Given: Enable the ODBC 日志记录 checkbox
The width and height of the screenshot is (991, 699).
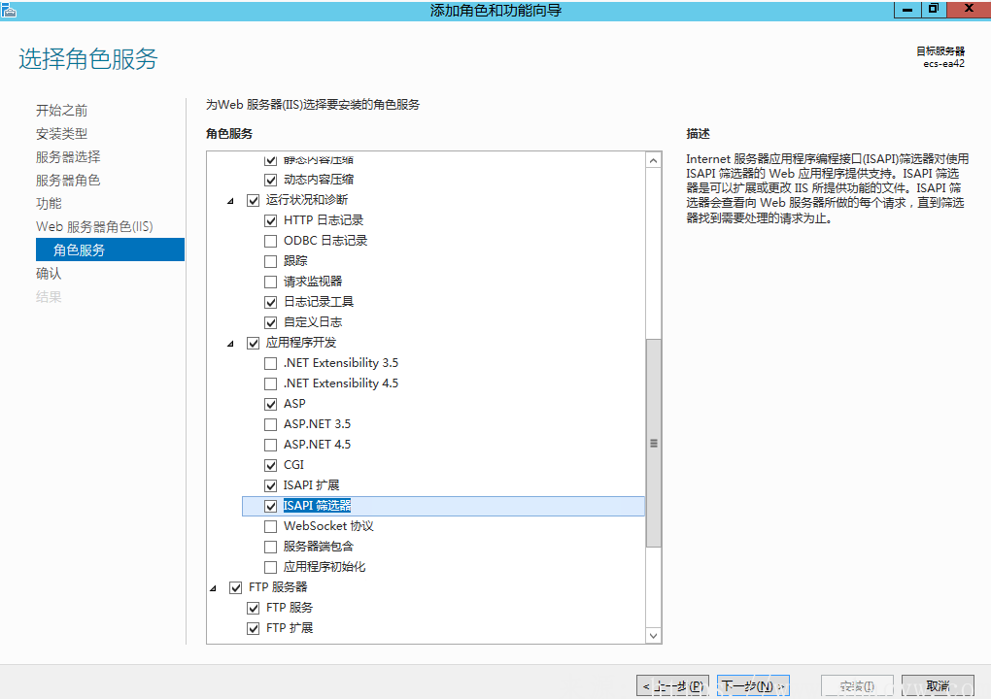Looking at the screenshot, I should [x=271, y=241].
